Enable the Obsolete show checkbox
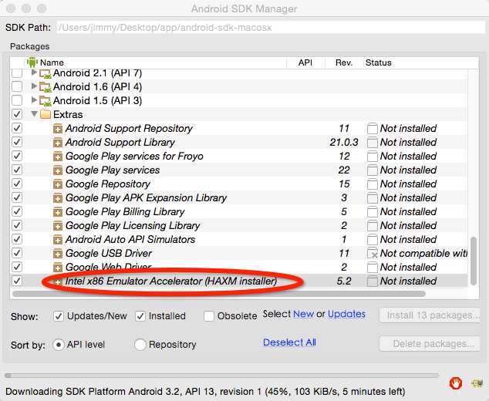The width and height of the screenshot is (489, 401). click(209, 316)
